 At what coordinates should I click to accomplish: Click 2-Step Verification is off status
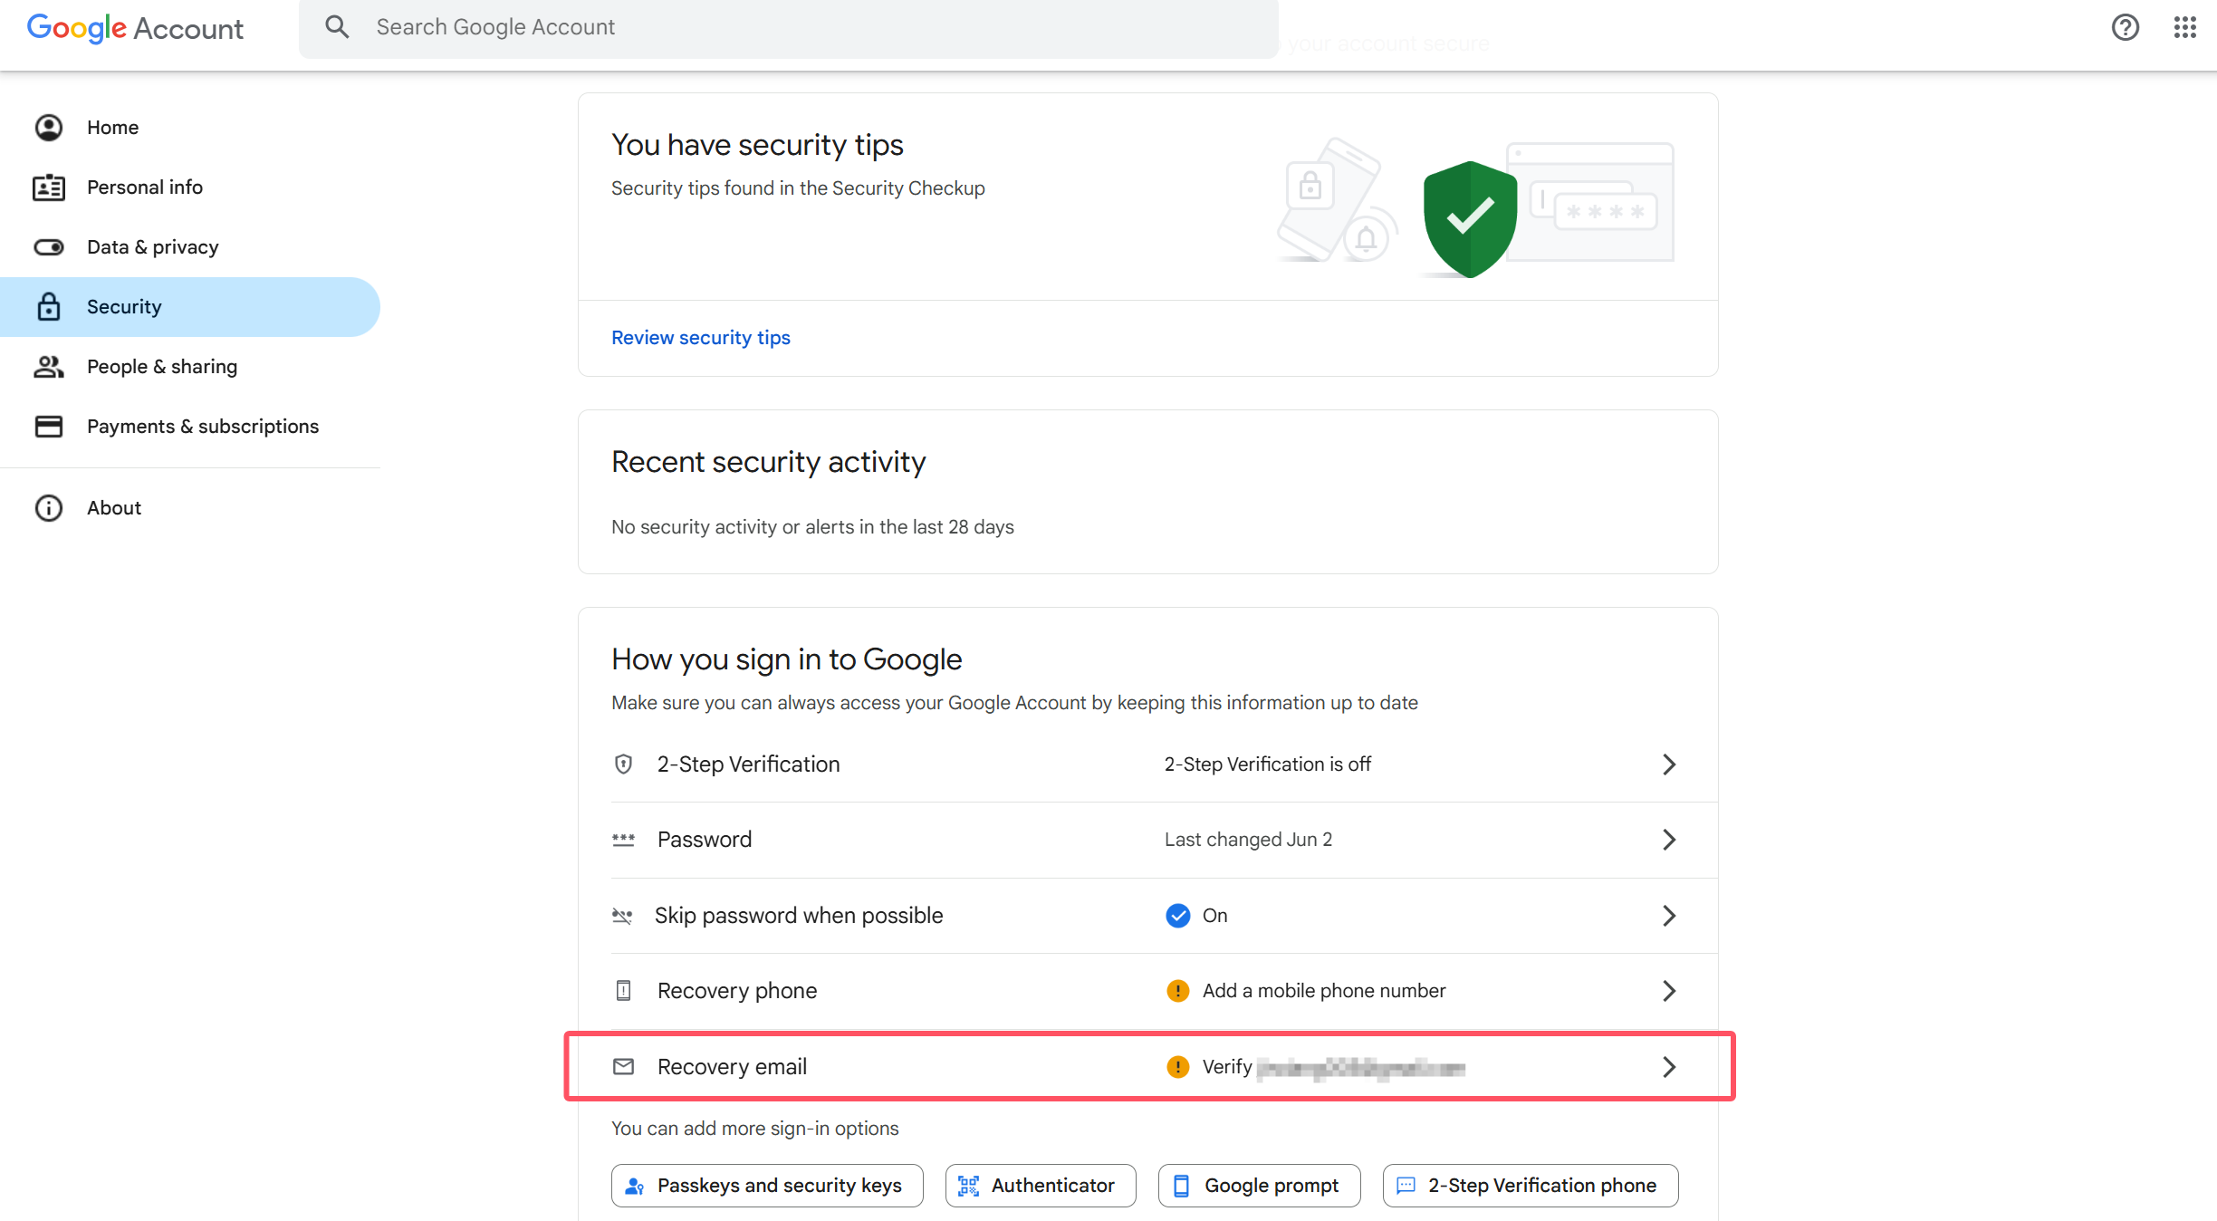coord(1268,764)
